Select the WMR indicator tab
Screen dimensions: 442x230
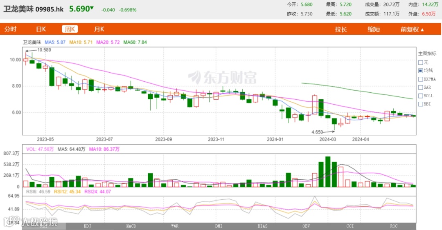pyautogui.click(x=175, y=226)
